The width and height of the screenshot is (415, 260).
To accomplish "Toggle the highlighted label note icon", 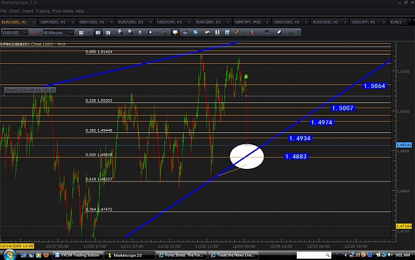I will [175, 33].
